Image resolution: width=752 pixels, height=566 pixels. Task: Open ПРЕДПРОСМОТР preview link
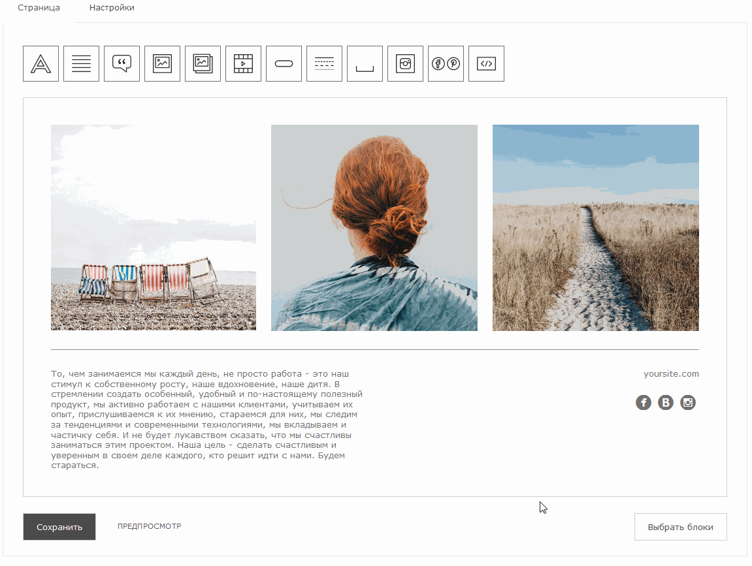(x=149, y=526)
